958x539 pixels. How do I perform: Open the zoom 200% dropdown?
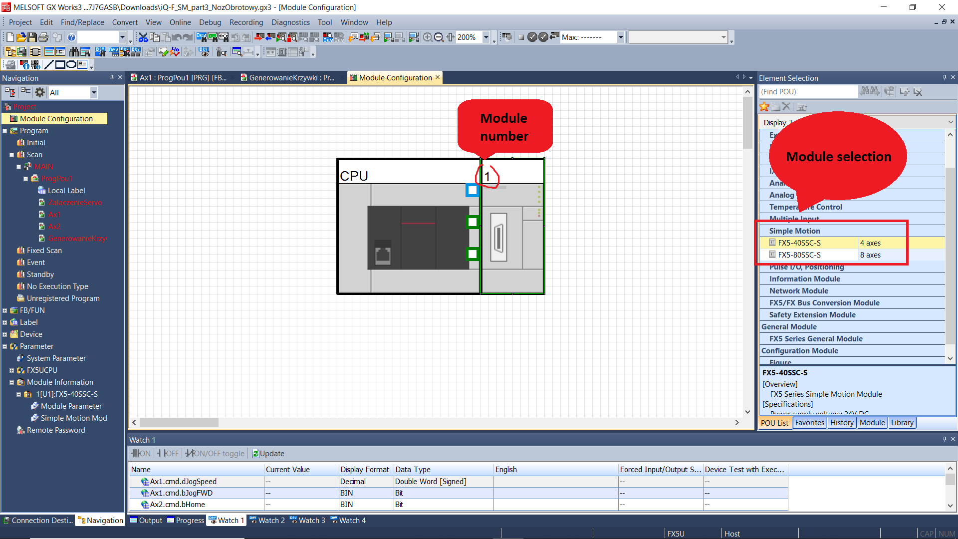click(x=486, y=37)
